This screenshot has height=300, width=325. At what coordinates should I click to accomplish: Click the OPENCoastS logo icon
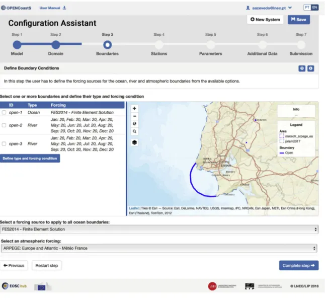click(4, 8)
